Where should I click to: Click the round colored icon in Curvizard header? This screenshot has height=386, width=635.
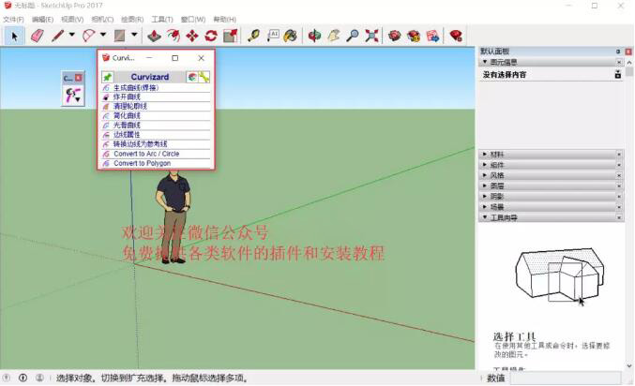(x=192, y=77)
